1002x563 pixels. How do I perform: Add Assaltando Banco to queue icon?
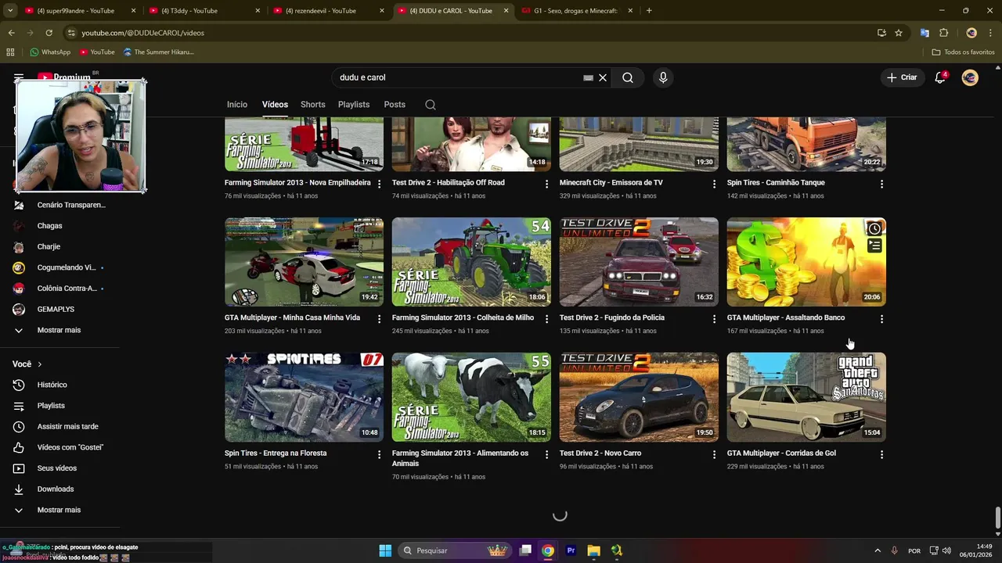[x=874, y=246]
